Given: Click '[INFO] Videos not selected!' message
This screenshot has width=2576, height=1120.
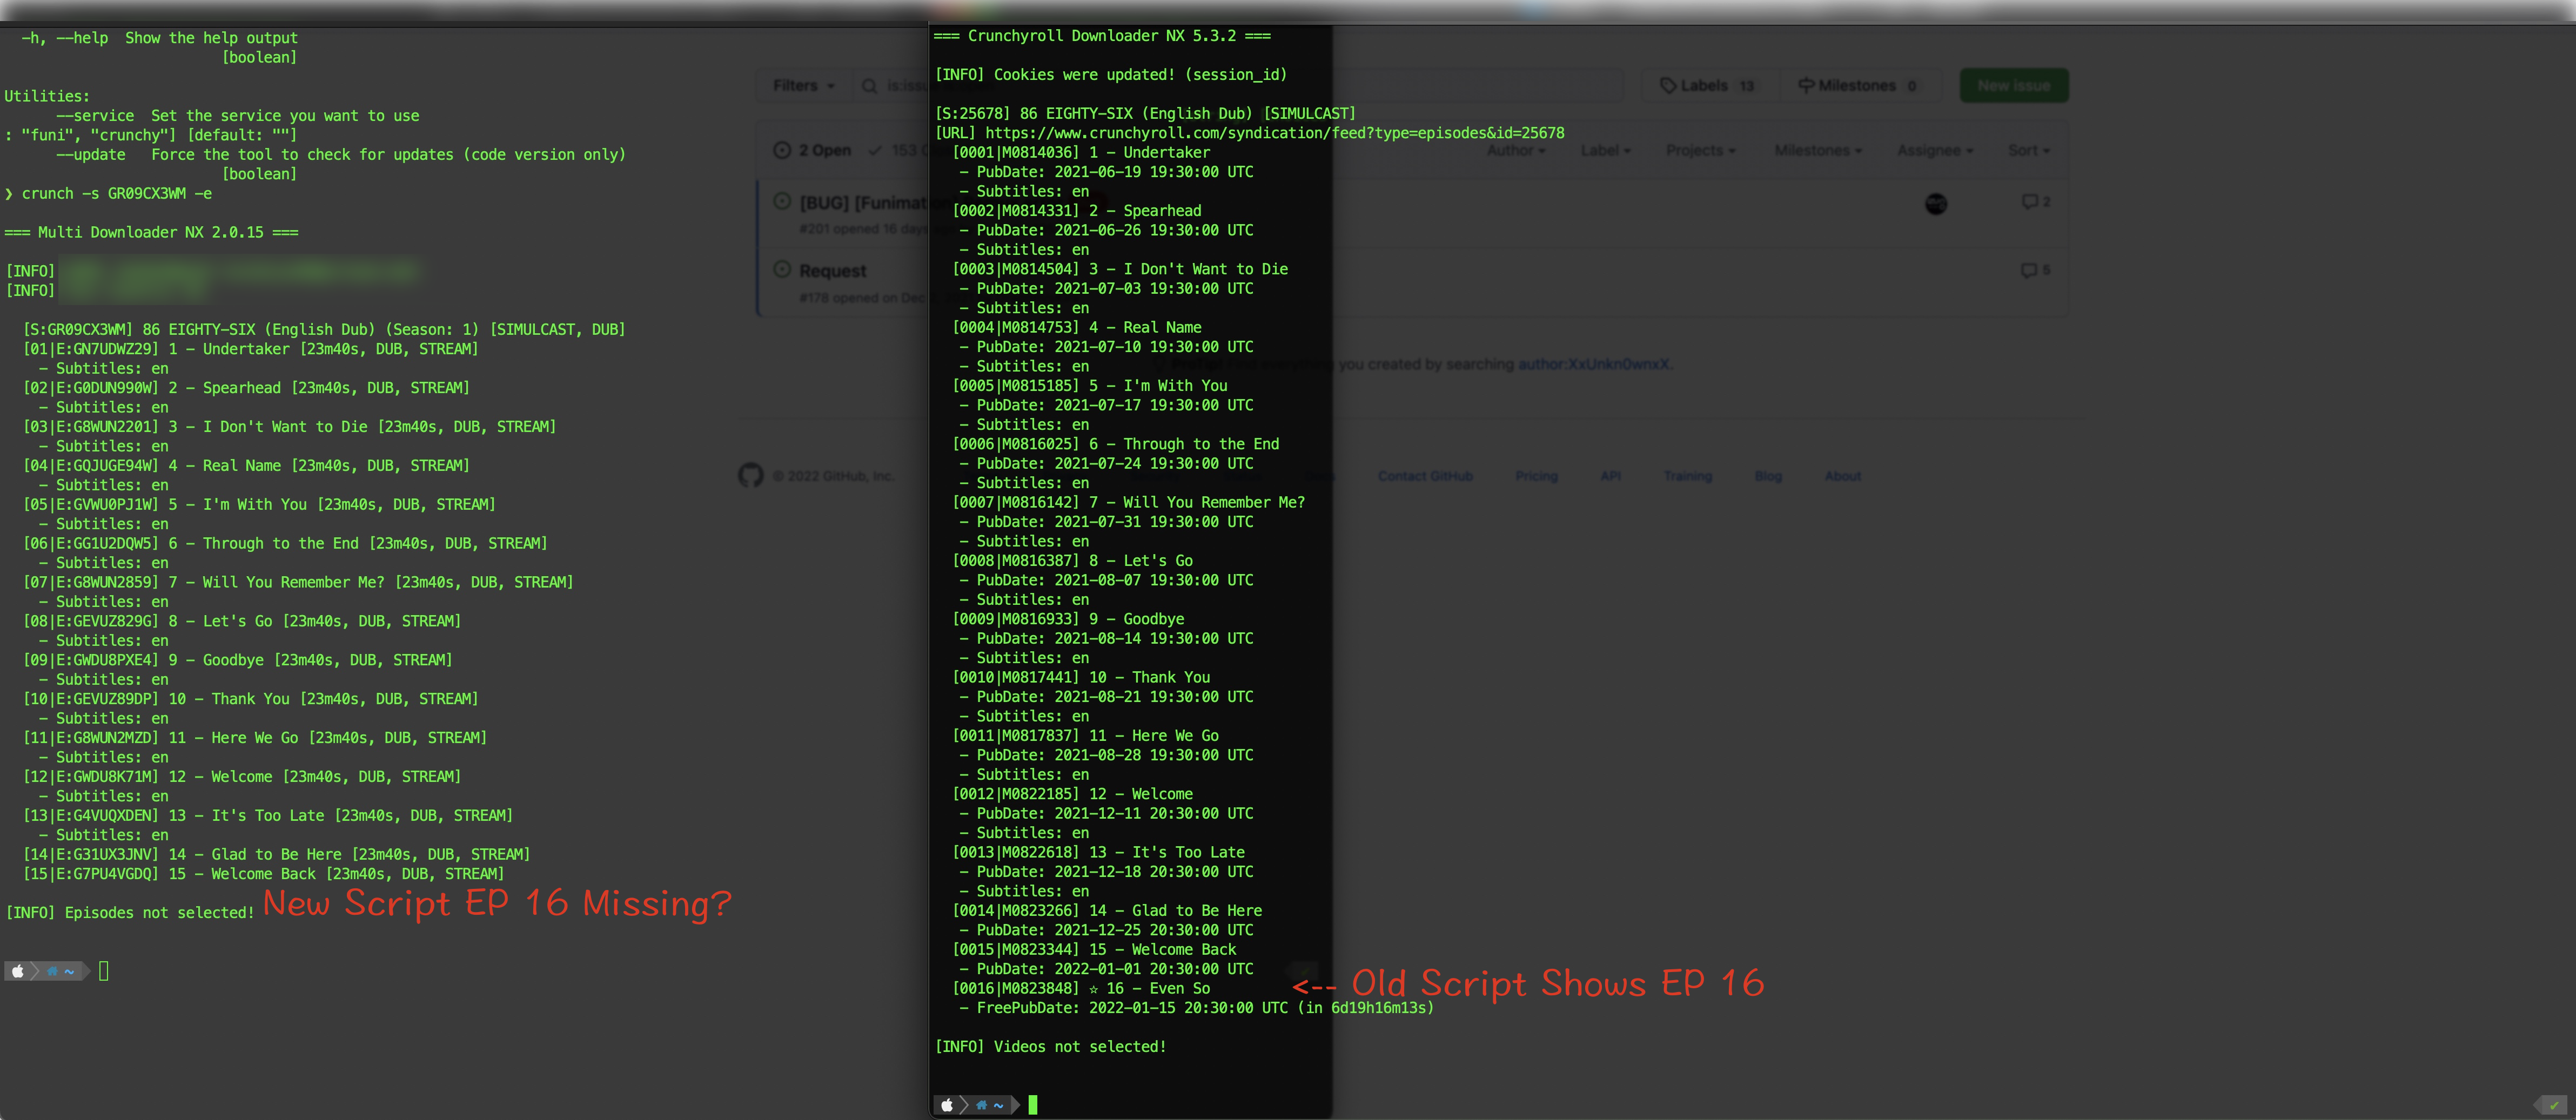Looking at the screenshot, I should coord(1050,1047).
